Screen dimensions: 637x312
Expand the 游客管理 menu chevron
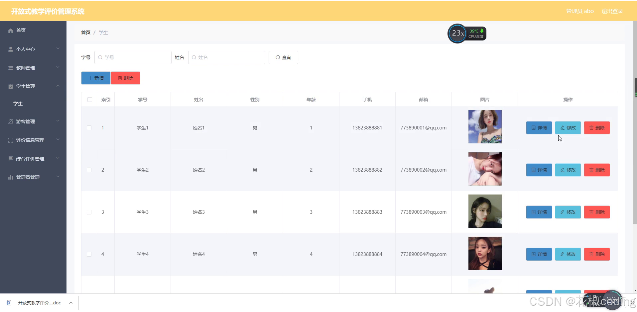[x=58, y=121]
